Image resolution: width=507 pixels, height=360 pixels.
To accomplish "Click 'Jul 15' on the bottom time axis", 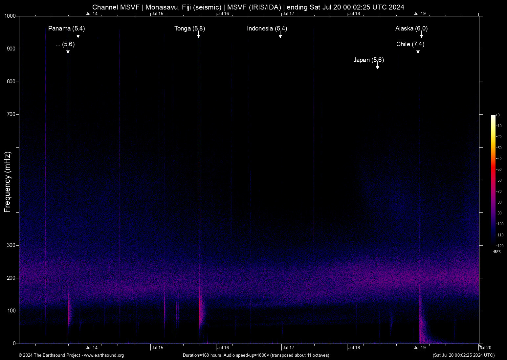I will (158, 348).
